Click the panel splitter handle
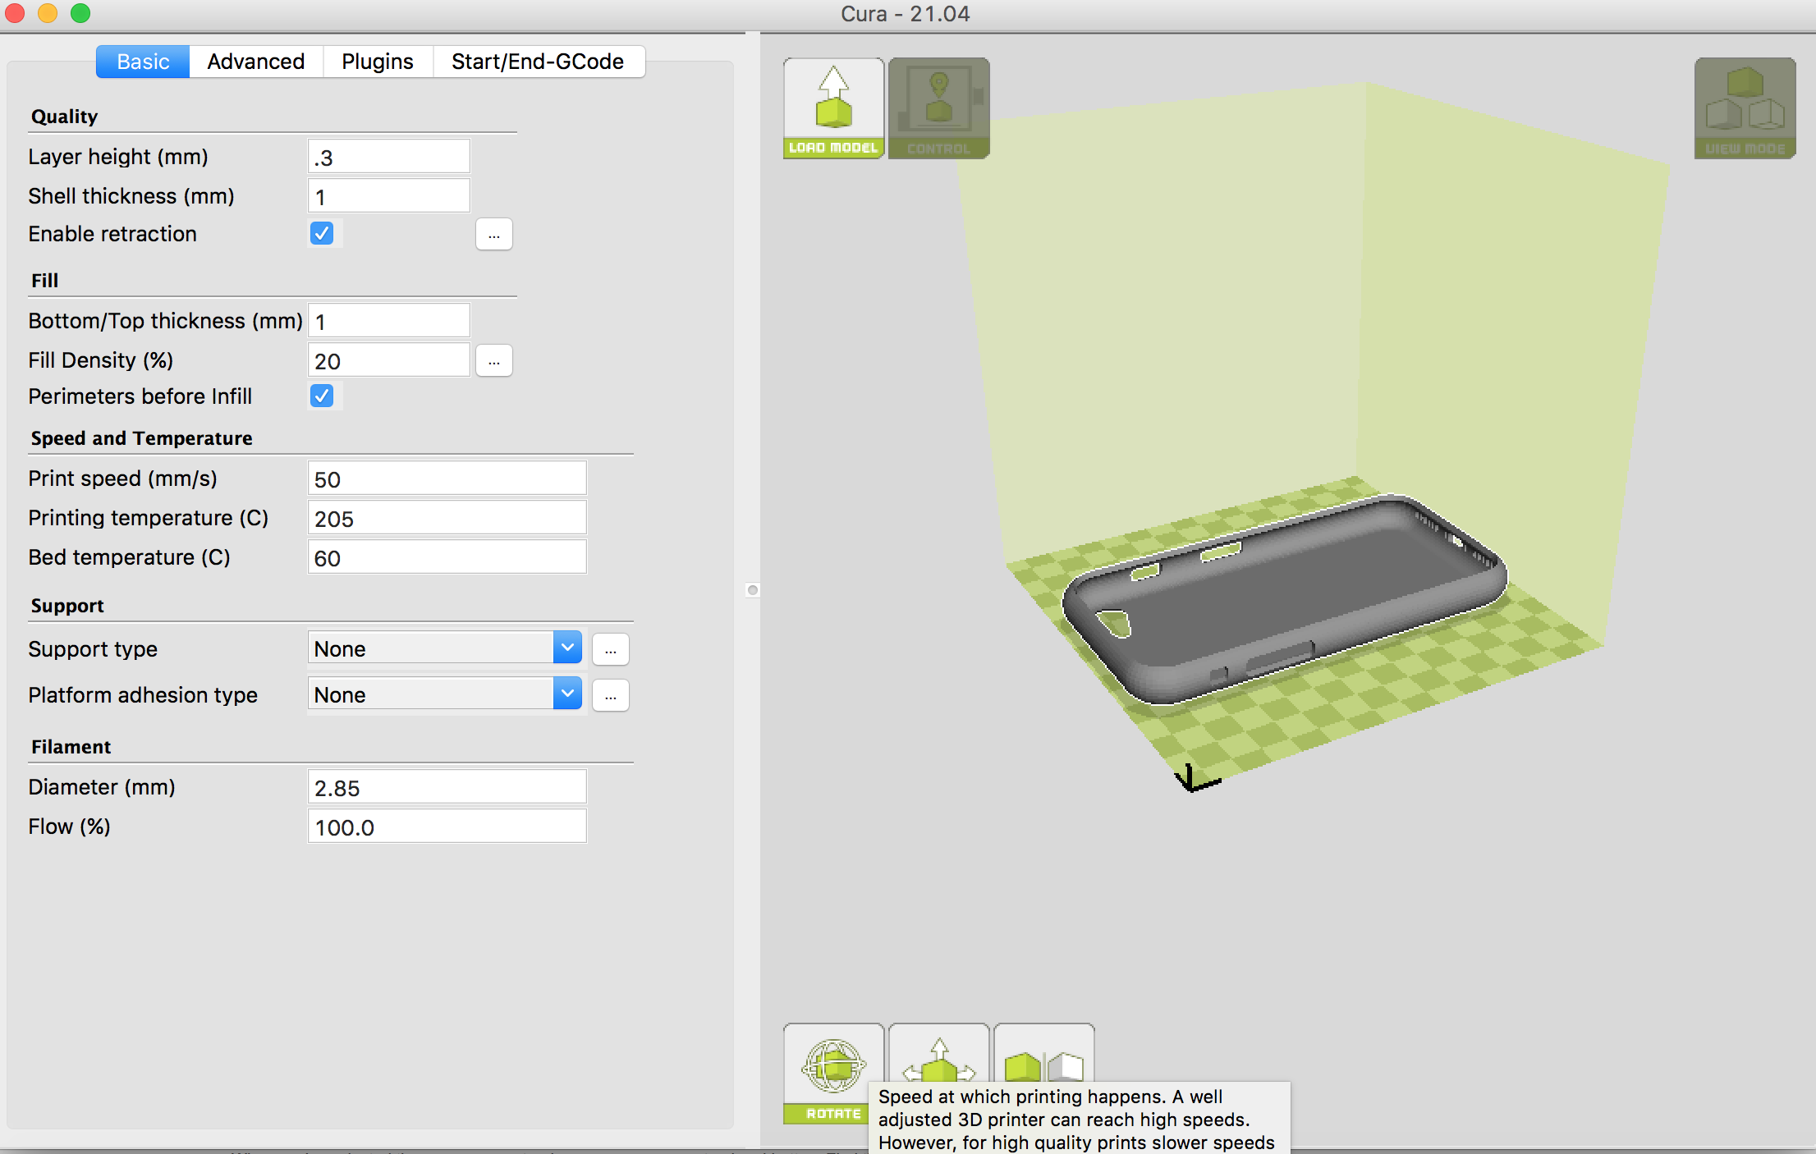Image resolution: width=1816 pixels, height=1154 pixels. pos(752,590)
